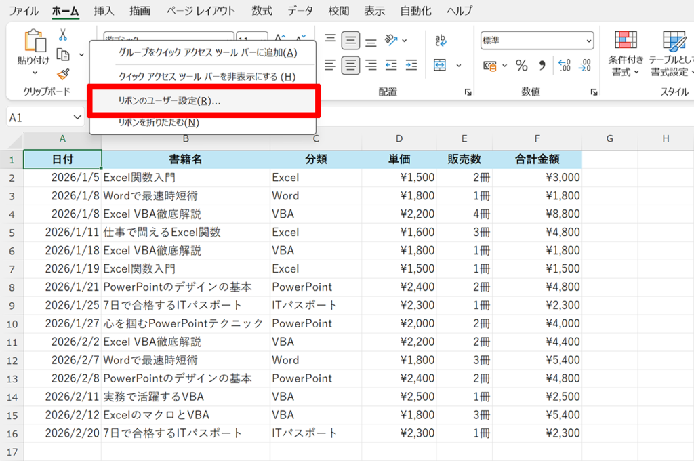Click the Paste clipboard icon

tap(33, 41)
